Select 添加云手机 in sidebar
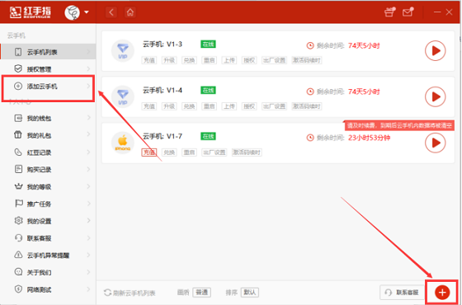462x305 pixels. coord(48,87)
